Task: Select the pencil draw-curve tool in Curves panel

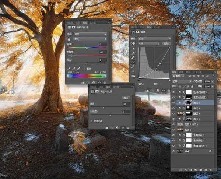Action: coord(133,67)
